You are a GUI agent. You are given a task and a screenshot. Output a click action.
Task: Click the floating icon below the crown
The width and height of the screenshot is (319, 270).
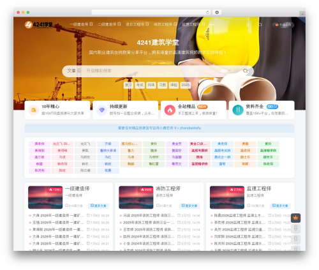[295, 229]
